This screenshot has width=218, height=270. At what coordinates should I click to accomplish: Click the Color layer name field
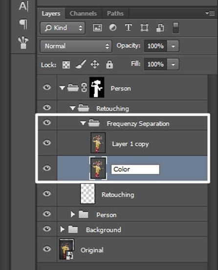[x=135, y=169]
